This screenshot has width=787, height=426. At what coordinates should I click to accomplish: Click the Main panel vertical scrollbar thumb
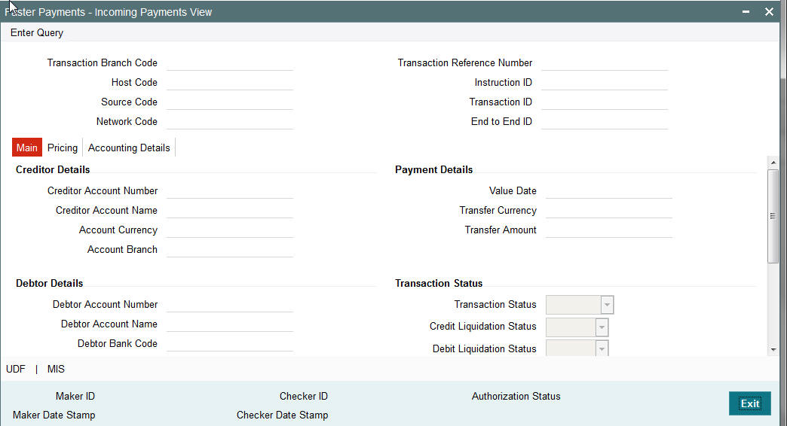(x=773, y=216)
